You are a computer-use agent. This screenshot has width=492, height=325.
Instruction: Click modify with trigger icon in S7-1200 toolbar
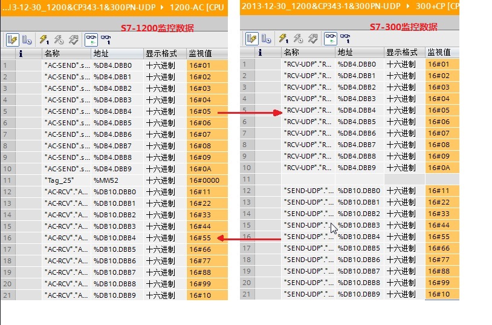[59, 40]
